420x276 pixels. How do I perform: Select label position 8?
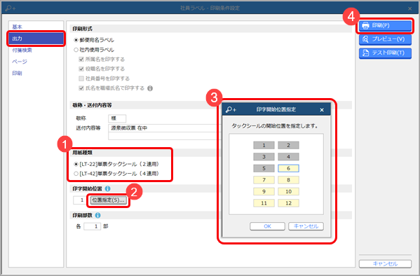(x=288, y=180)
